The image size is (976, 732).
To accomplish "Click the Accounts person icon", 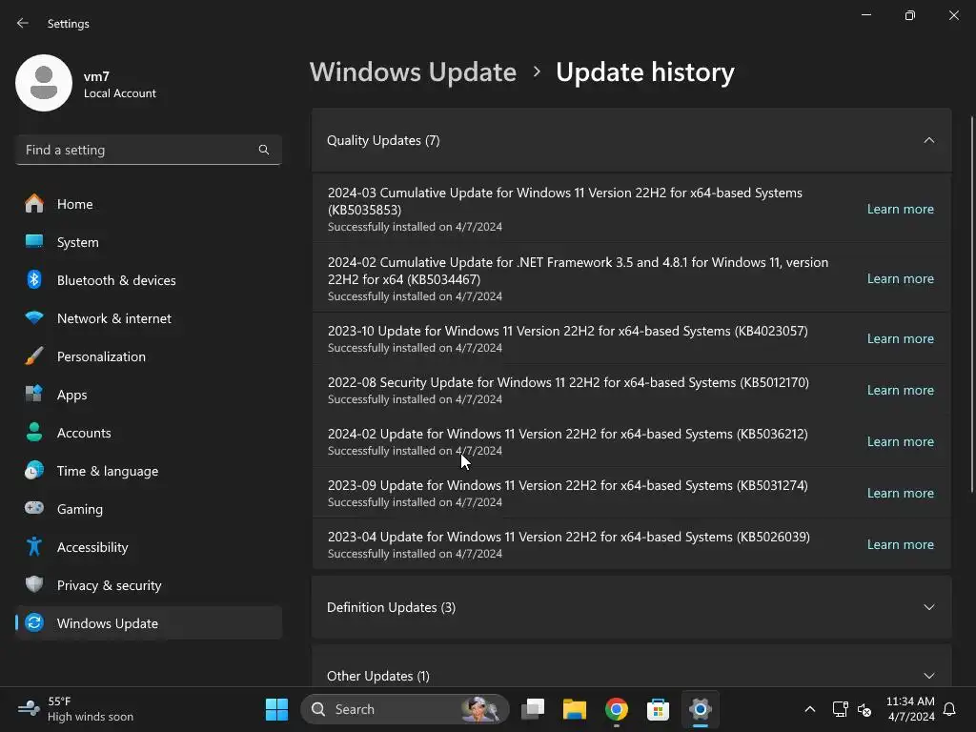I will pyautogui.click(x=34, y=432).
